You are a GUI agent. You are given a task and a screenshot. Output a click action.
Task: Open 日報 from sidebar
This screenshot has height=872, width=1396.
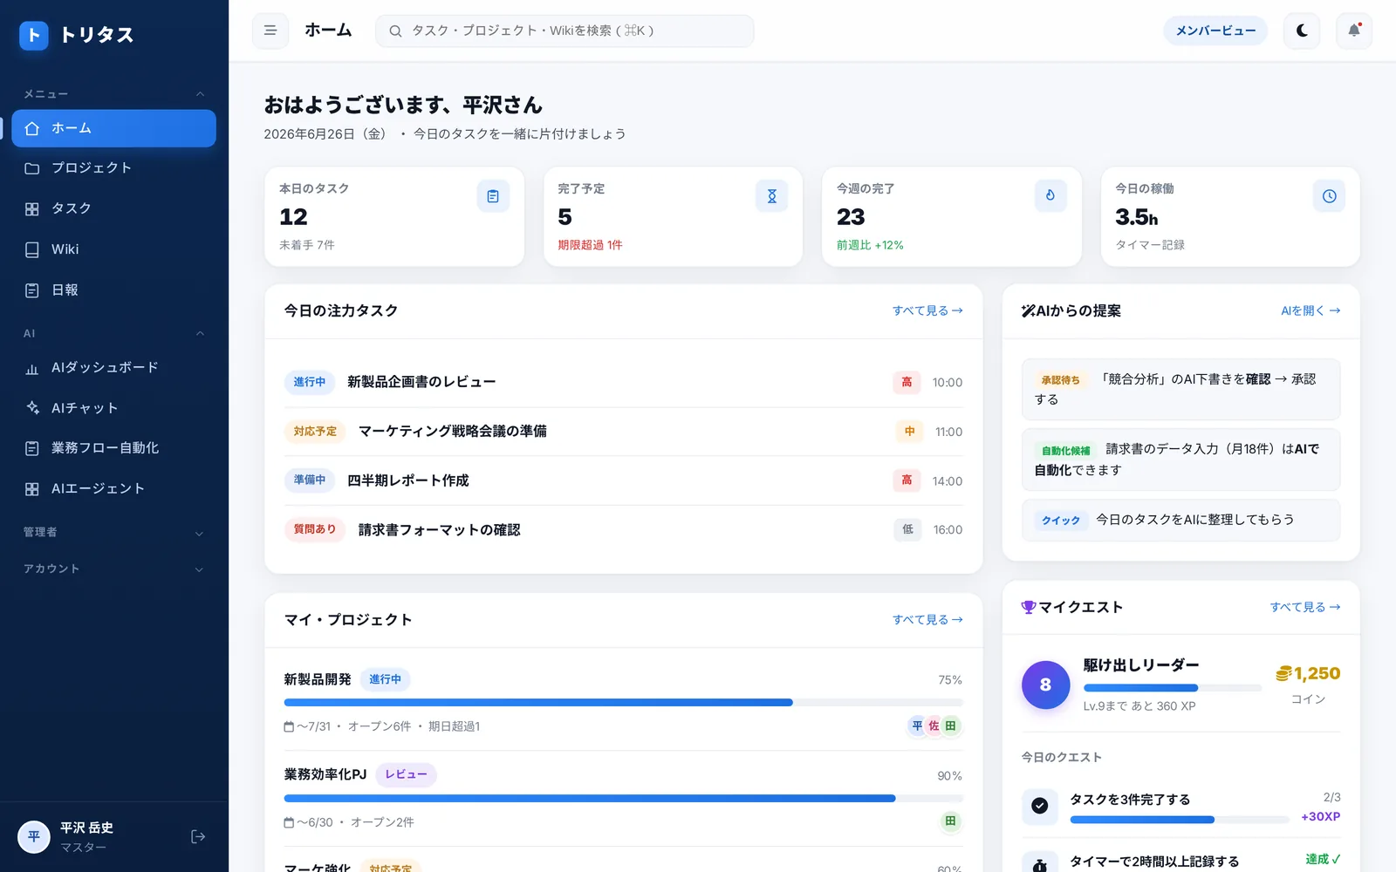(114, 290)
